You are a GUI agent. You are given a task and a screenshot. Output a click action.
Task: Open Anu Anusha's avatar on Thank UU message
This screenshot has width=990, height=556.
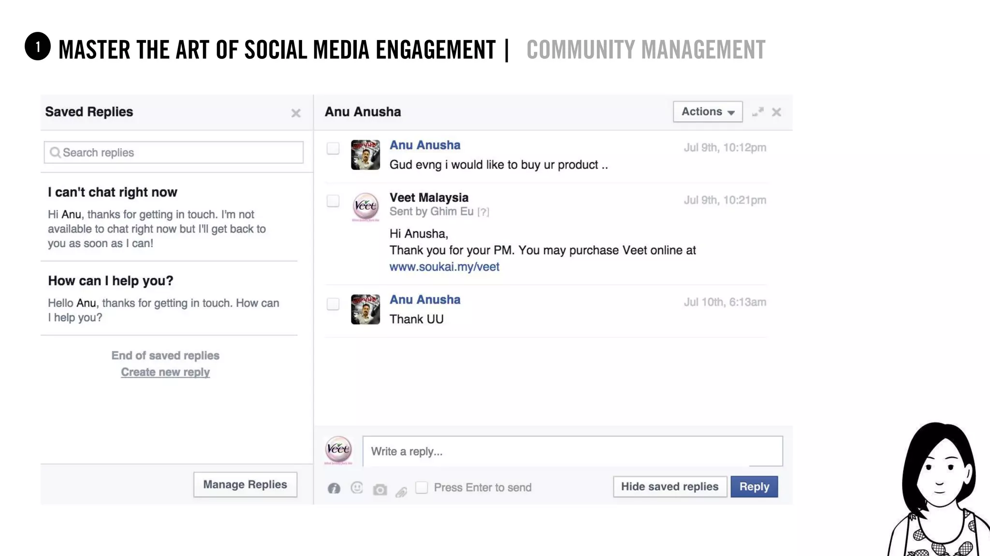pos(365,309)
